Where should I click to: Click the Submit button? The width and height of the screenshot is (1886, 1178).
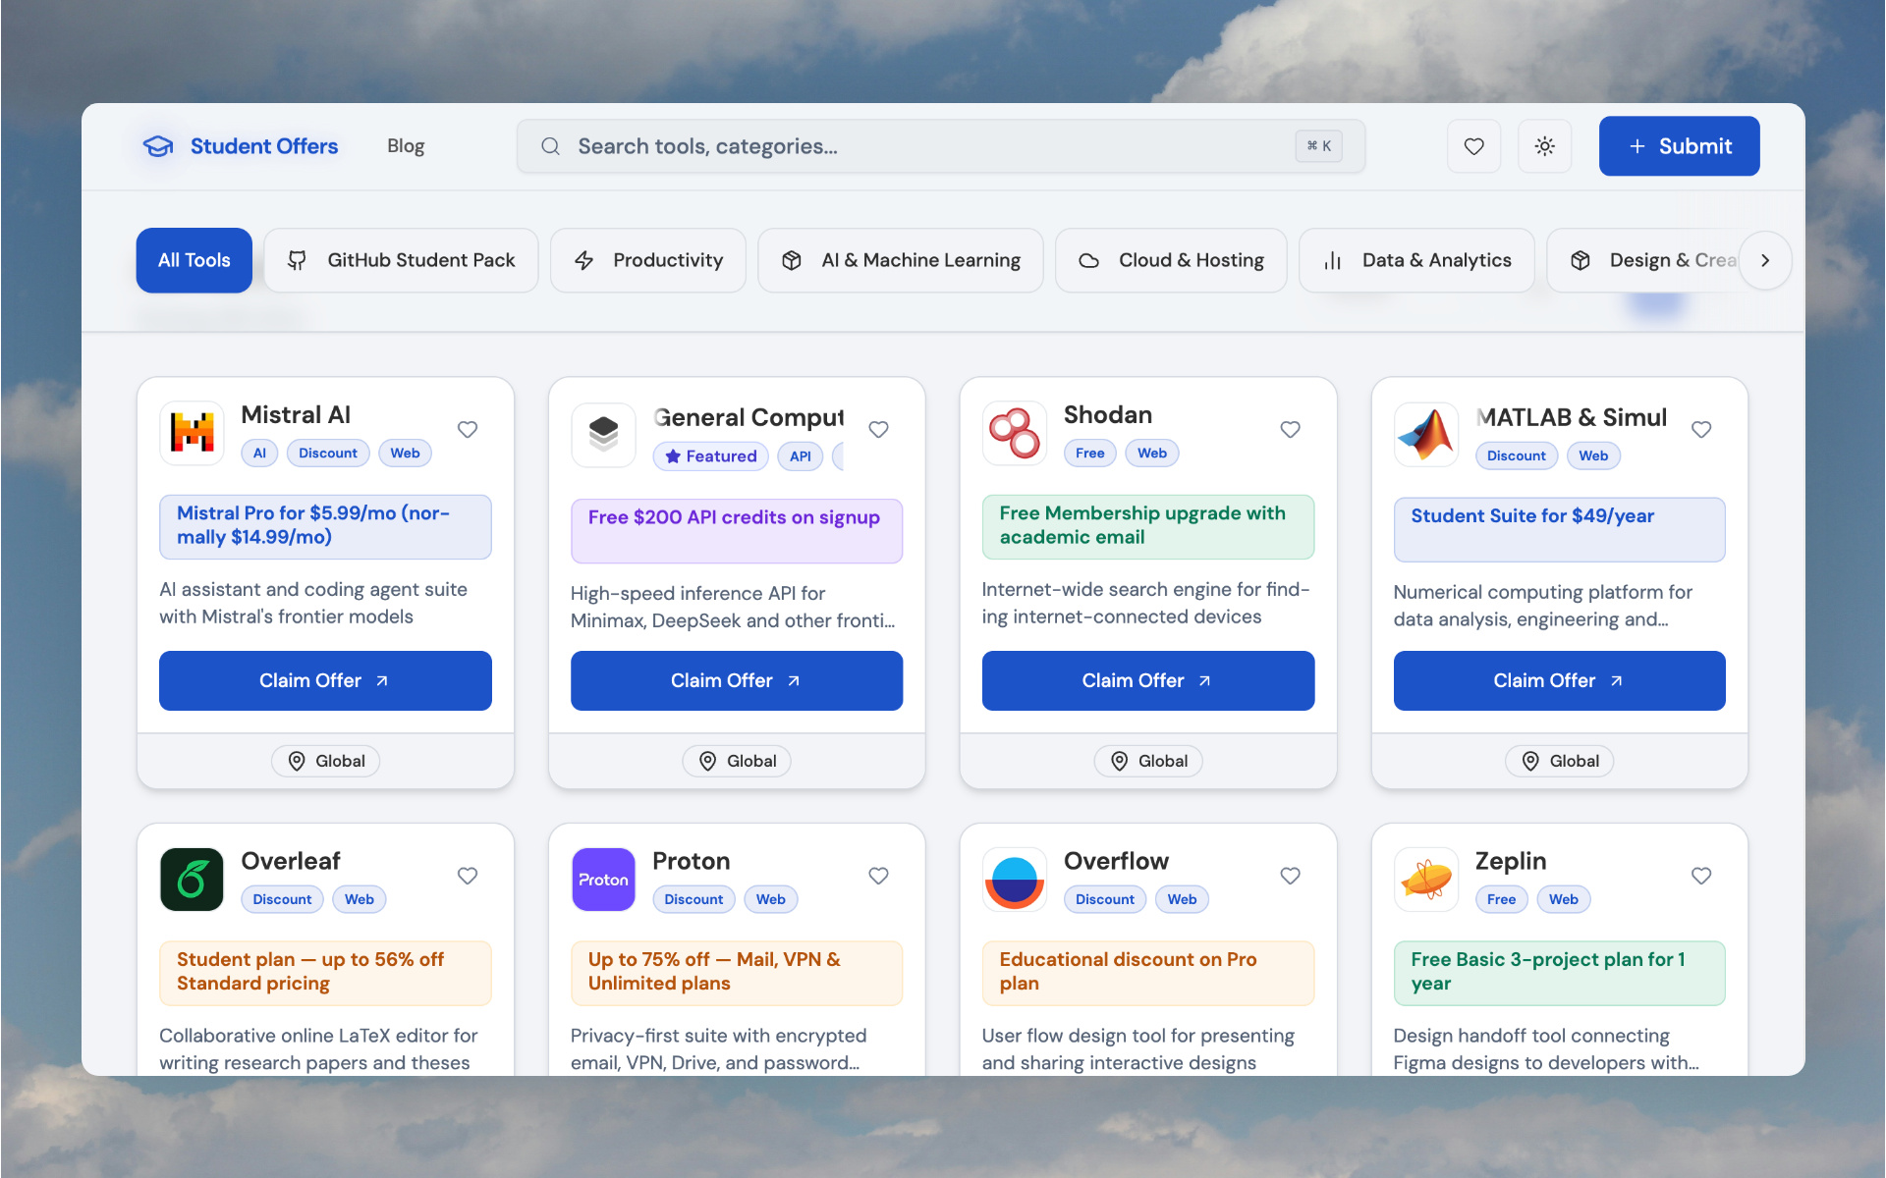point(1679,146)
